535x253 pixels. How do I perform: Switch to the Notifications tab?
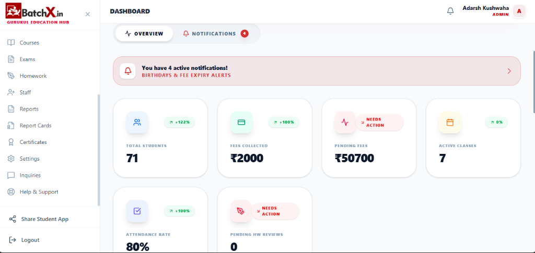[x=215, y=34]
